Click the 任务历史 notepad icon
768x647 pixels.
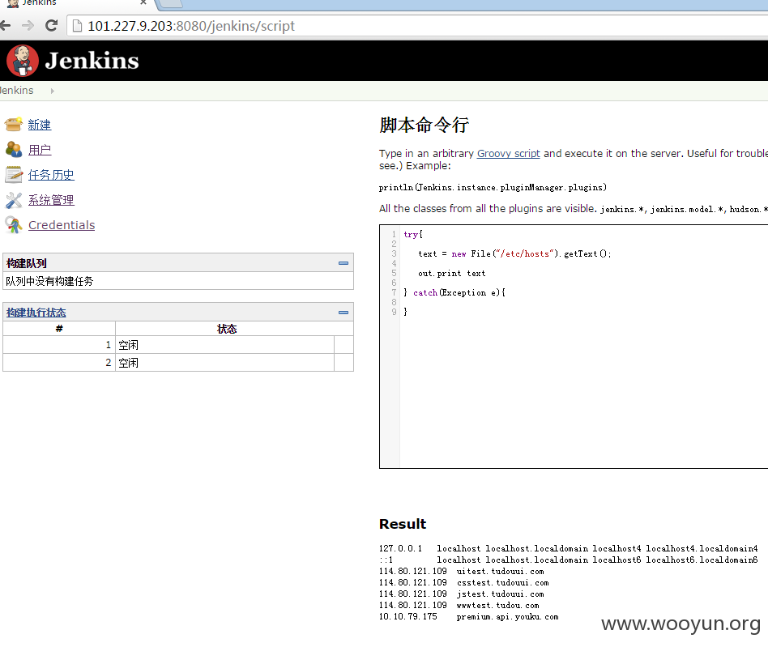(14, 174)
